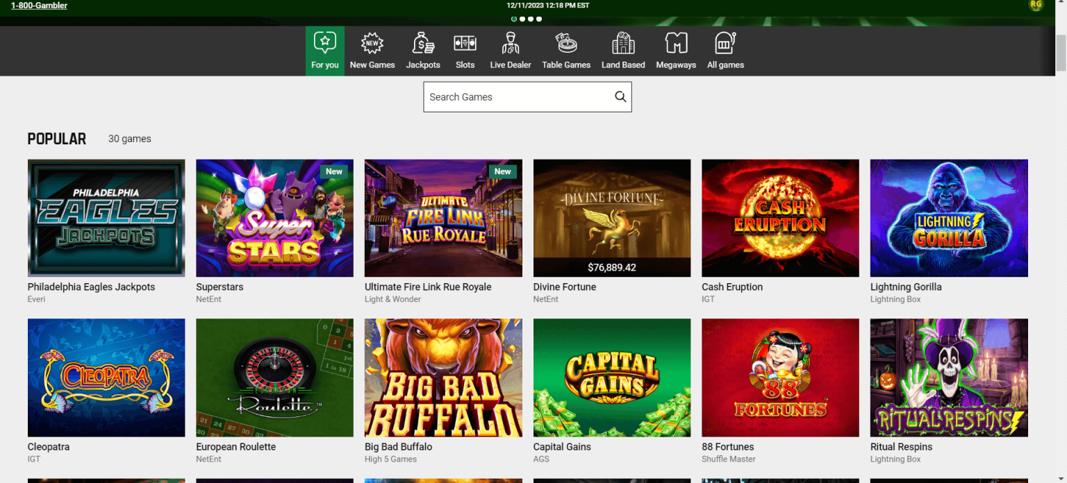Click the European Roulette title text

coord(236,447)
